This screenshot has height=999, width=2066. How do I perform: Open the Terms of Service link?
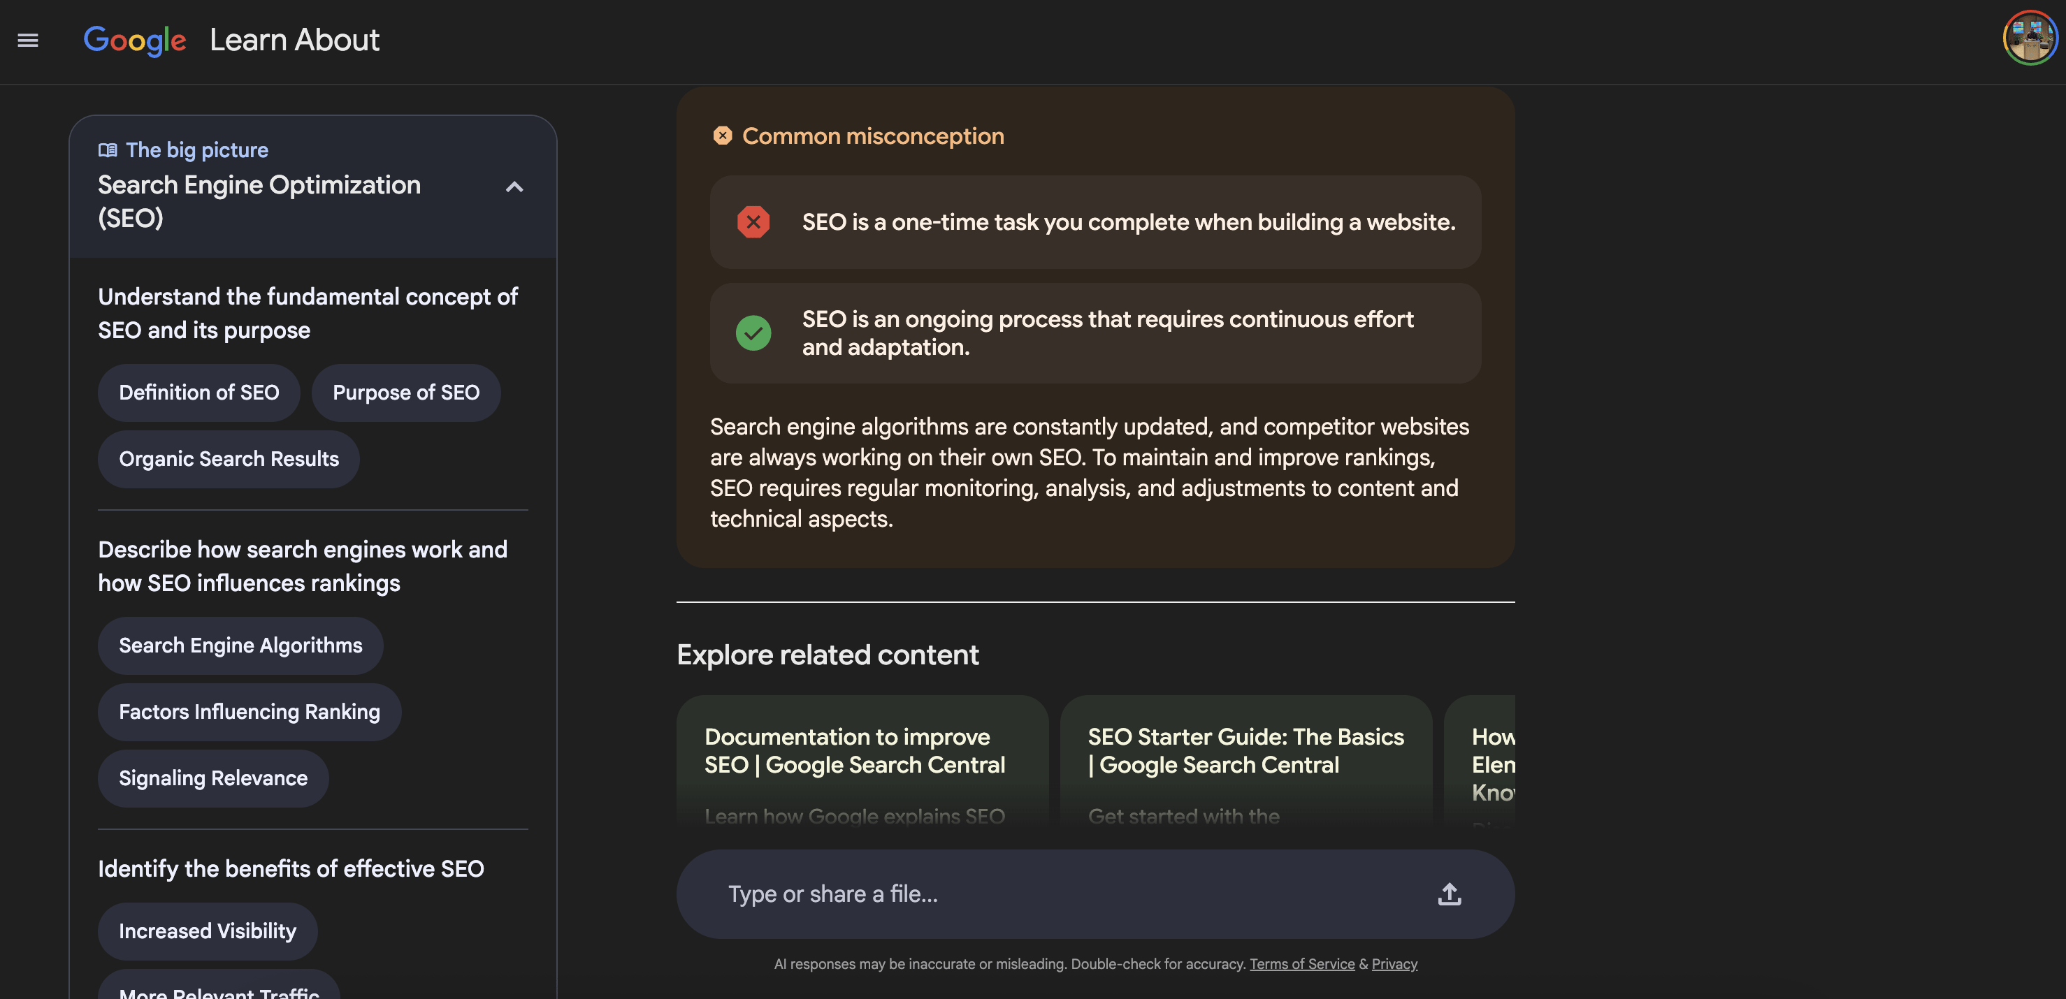click(1301, 964)
